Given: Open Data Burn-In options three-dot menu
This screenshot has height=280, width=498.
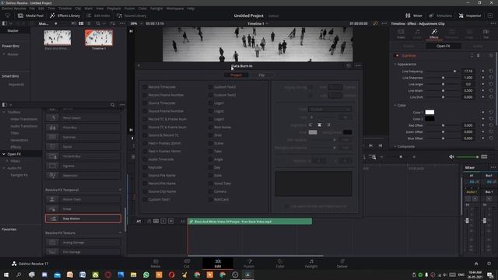Looking at the screenshot, I should pyautogui.click(x=358, y=65).
